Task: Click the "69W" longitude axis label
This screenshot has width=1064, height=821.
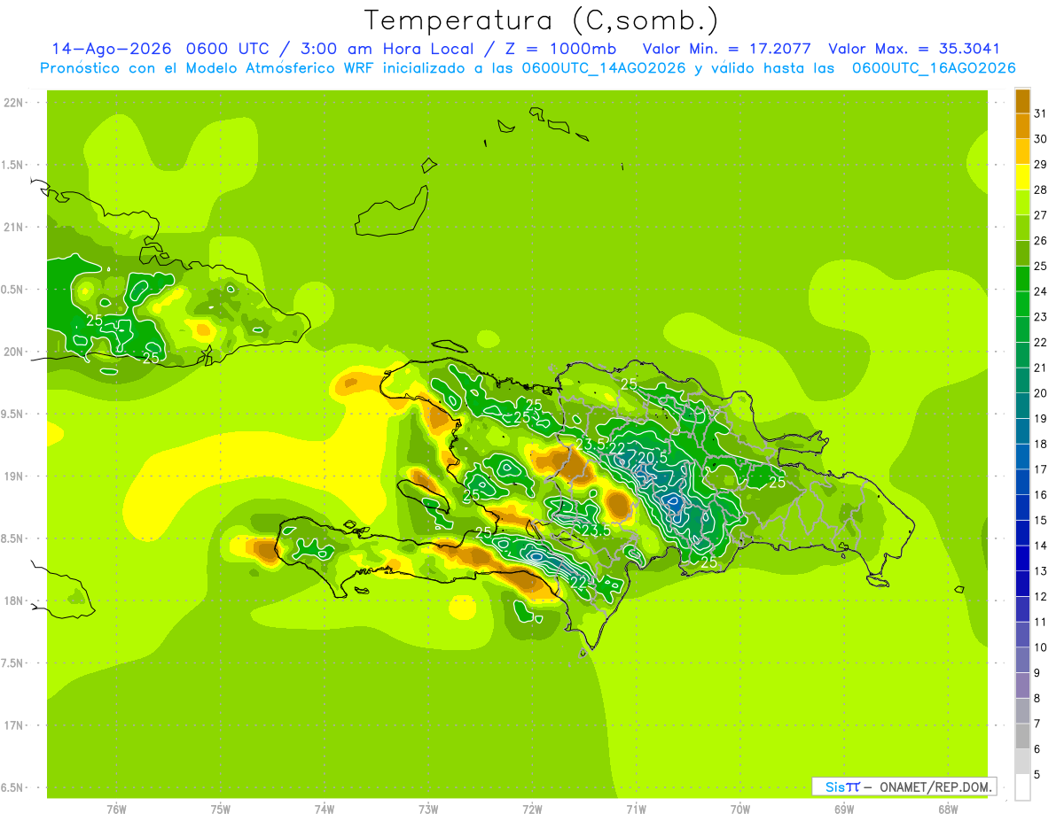Action: pyautogui.click(x=844, y=809)
